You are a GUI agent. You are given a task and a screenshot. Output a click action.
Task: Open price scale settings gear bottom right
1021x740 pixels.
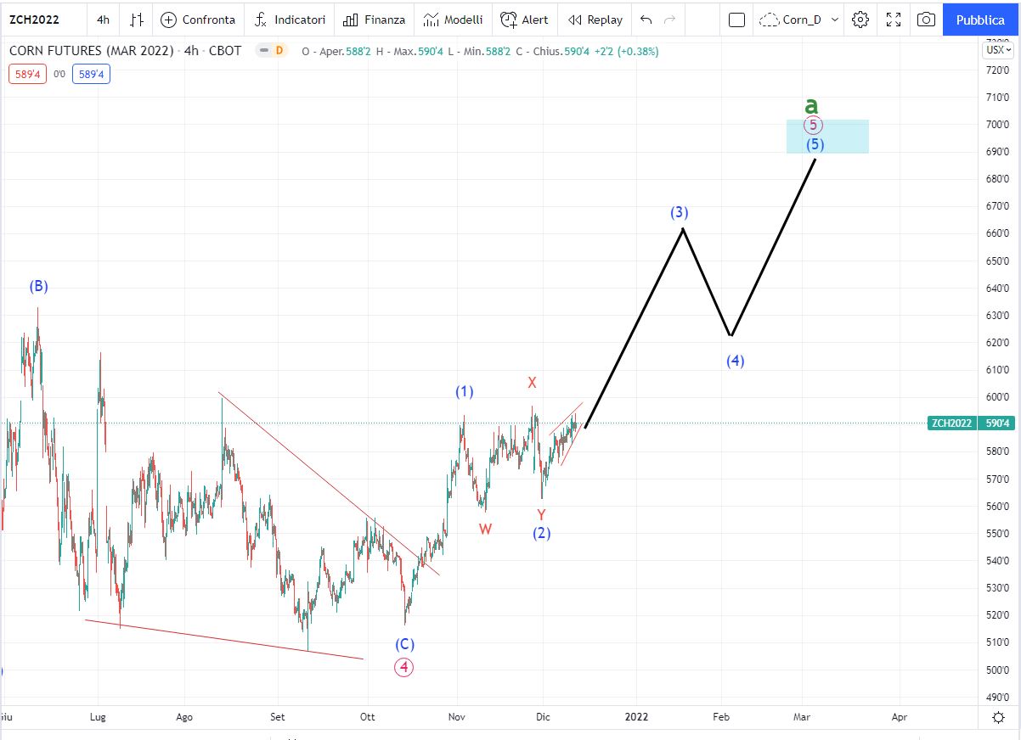coord(998,717)
